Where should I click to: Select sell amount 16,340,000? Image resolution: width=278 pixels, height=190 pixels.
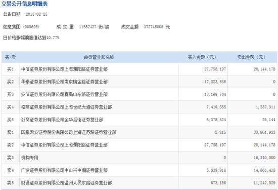click(264, 158)
